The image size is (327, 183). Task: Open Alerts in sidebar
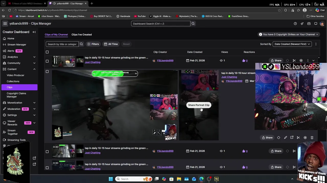tap(11, 51)
